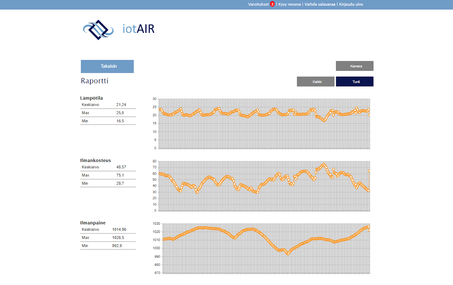Select Ilmankosteus Max value 75,1
Screen dimensions: 453x285
[x=120, y=175]
